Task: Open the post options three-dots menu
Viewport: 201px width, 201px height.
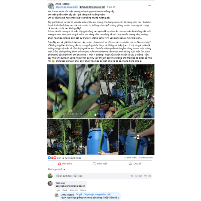Action: click(x=149, y=5)
